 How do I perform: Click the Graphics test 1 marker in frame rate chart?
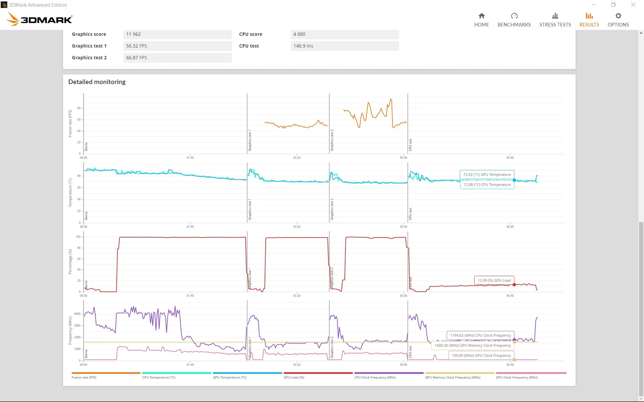point(250,140)
